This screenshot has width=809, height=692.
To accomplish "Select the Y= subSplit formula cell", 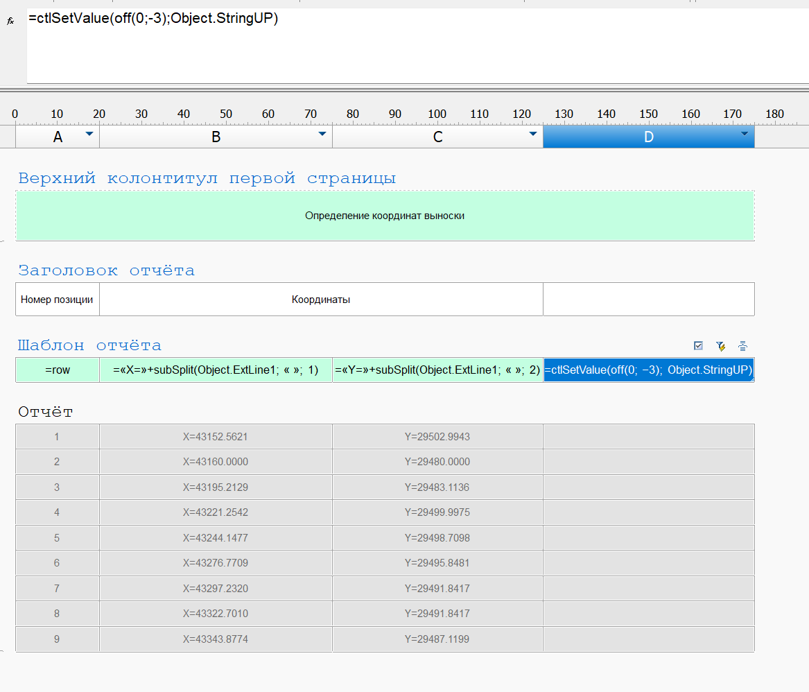I will tap(437, 370).
